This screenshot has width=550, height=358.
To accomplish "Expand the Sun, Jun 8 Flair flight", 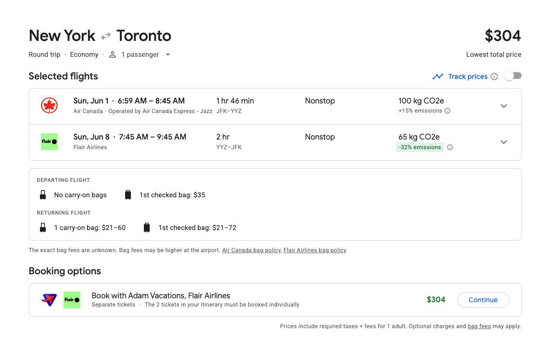I will tap(504, 142).
